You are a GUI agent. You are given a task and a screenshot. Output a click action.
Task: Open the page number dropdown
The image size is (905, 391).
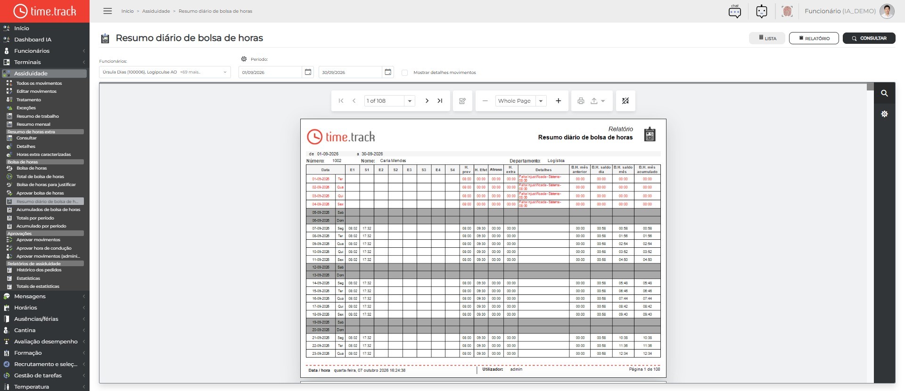click(410, 101)
